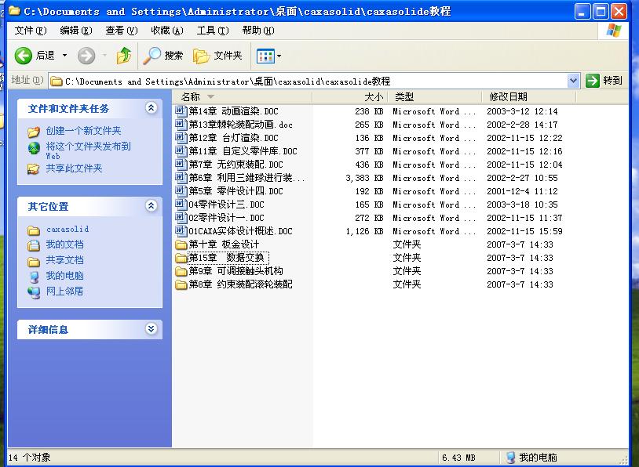This screenshot has width=639, height=467.
Task: Open the 文件(F) menu
Action: 31,31
